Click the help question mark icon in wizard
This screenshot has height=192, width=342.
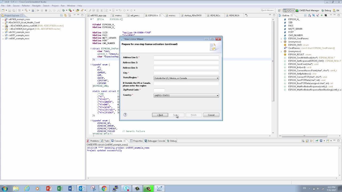125,115
